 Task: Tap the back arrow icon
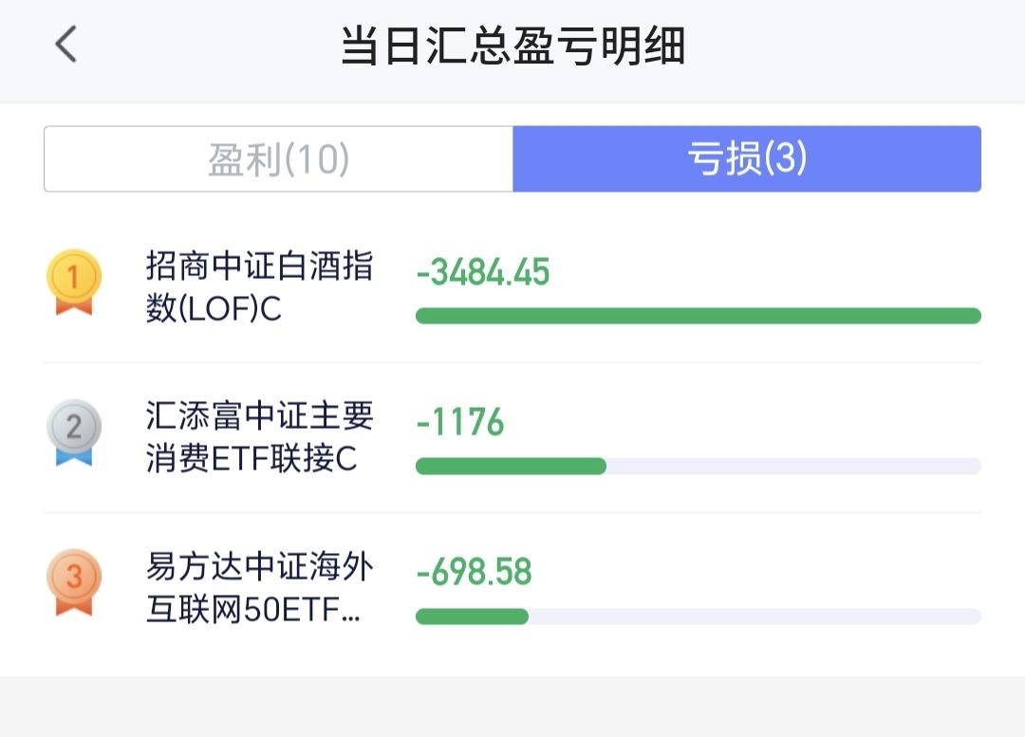pos(66,45)
